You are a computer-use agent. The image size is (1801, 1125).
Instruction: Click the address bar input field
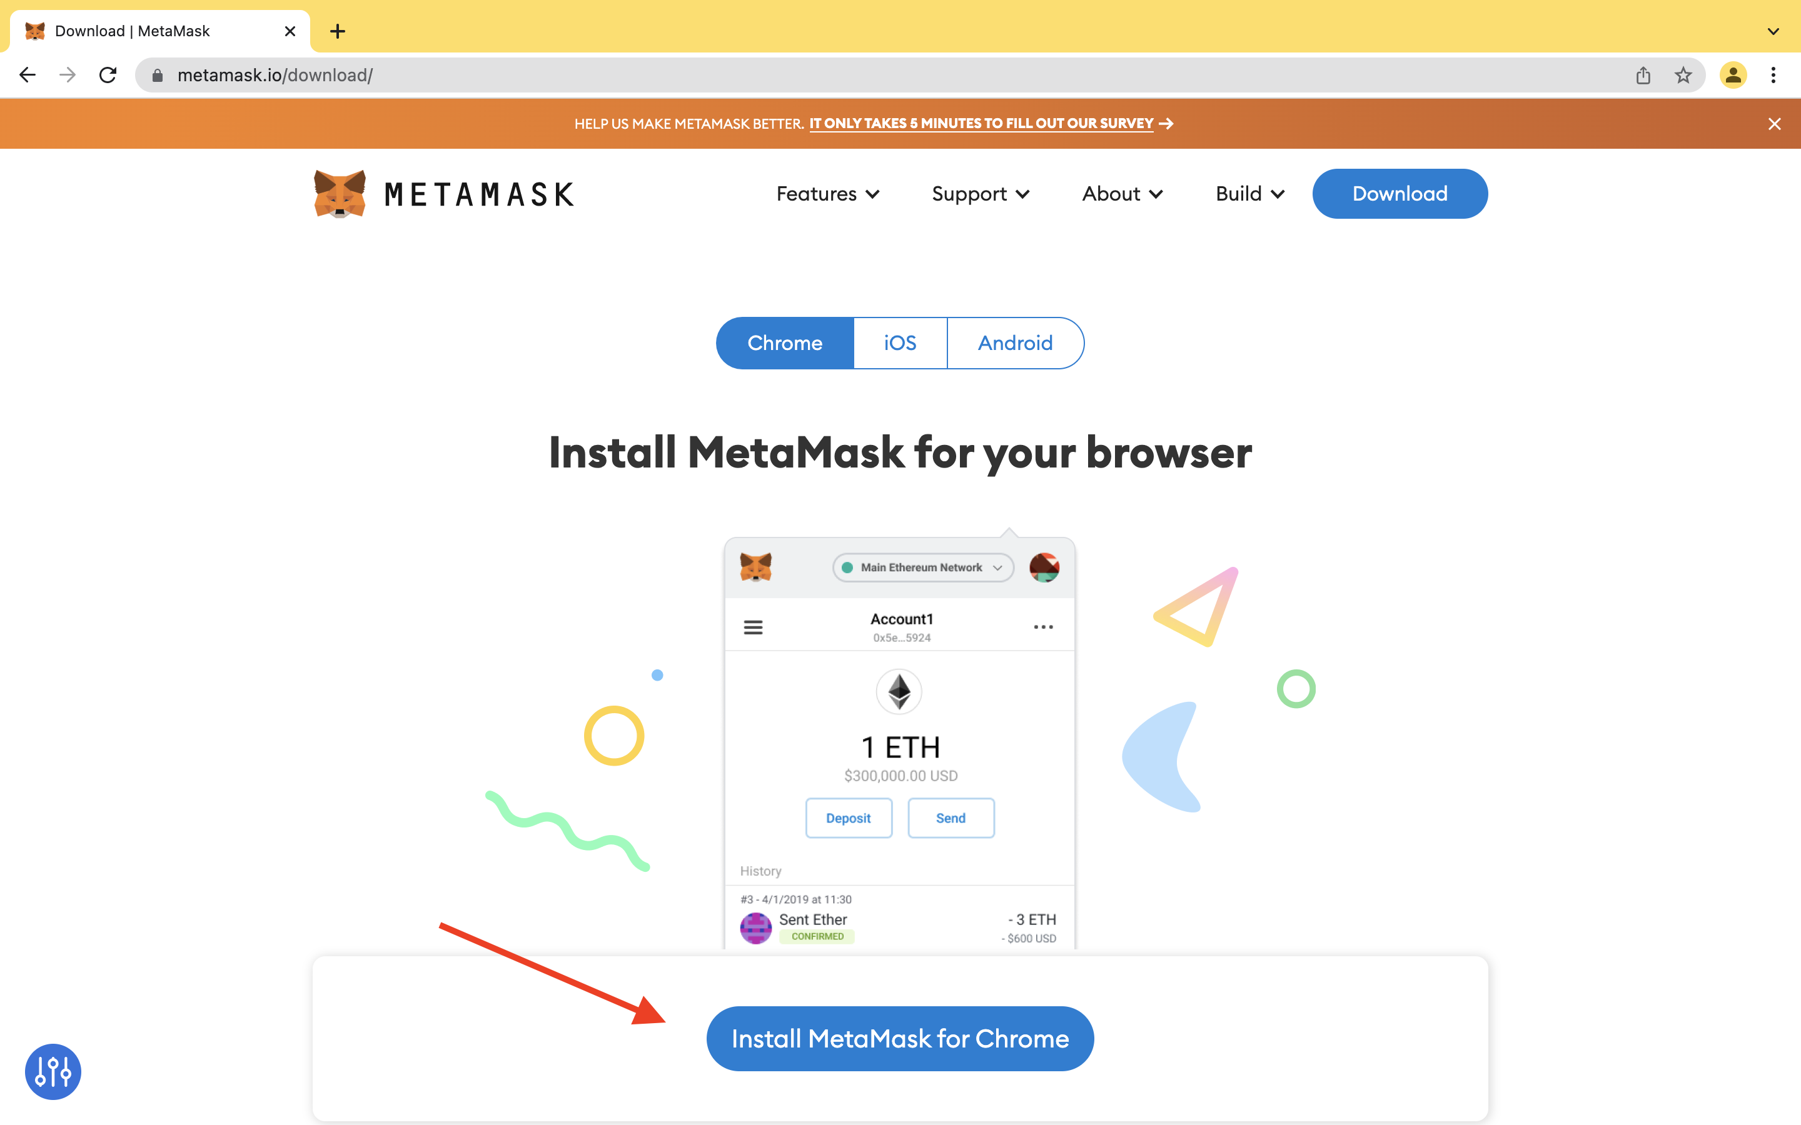point(900,74)
